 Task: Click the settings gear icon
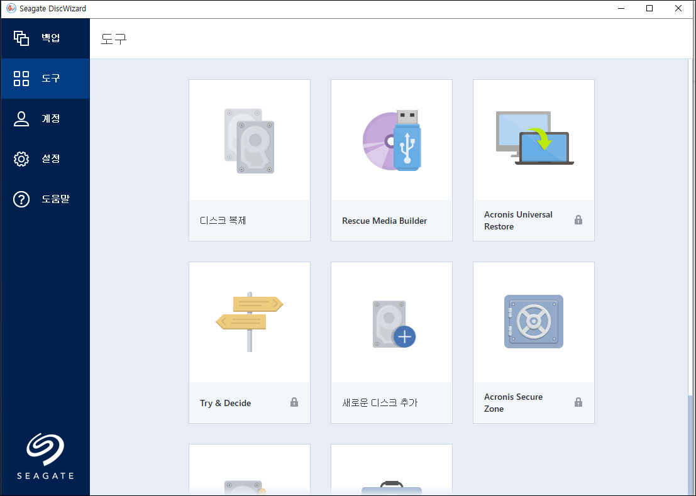click(x=21, y=159)
